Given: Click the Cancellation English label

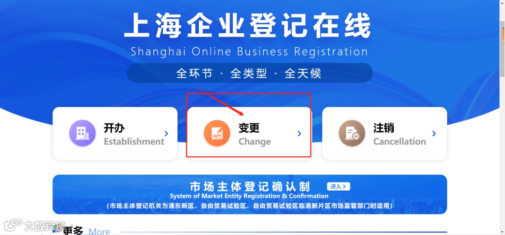Looking at the screenshot, I should [x=399, y=141].
